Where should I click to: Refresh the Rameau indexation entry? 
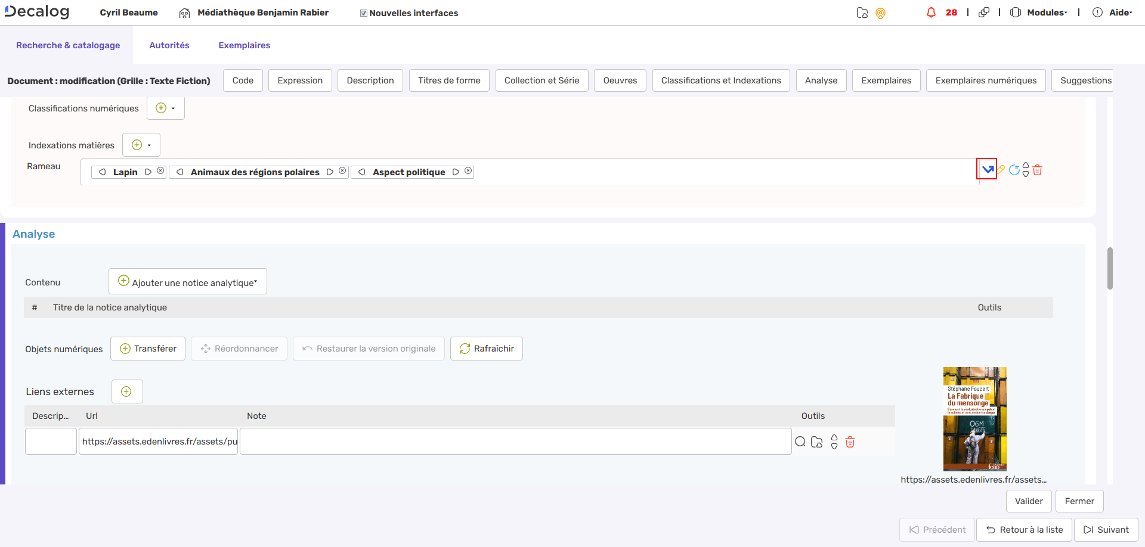(x=1015, y=169)
